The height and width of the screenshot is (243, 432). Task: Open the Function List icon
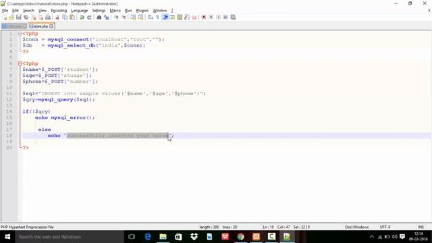coord(187,18)
